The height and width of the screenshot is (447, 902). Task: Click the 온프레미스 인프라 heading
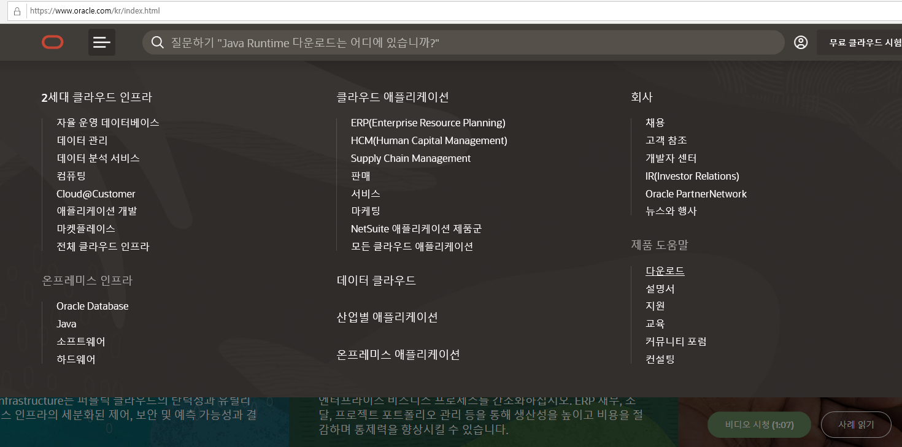(x=87, y=280)
